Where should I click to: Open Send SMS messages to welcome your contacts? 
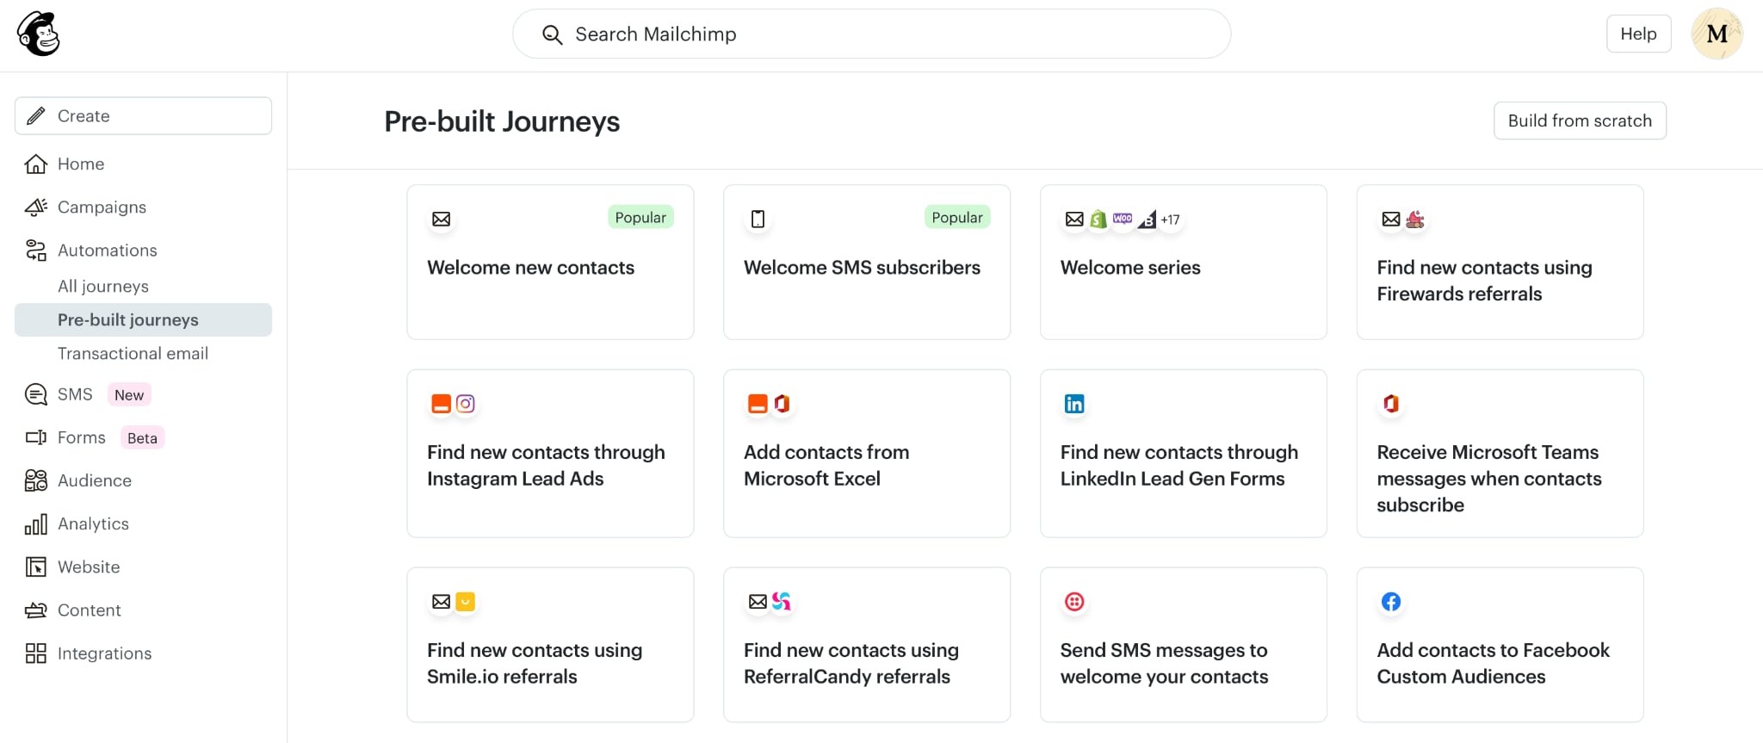coord(1184,644)
